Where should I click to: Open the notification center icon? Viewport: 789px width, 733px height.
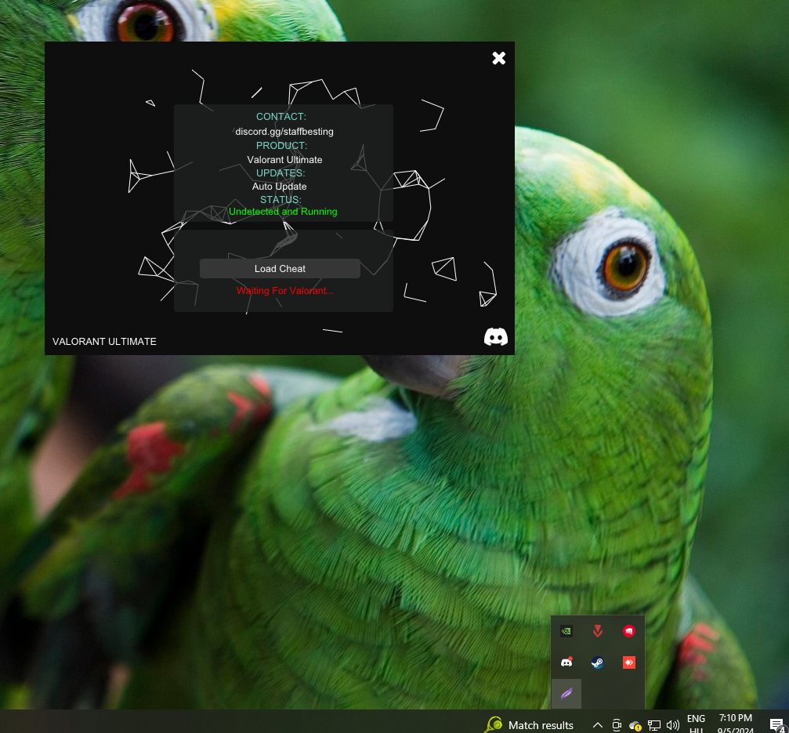coord(776,725)
